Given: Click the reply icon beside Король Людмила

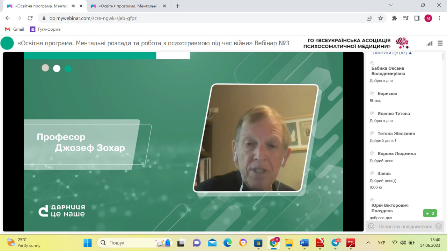Looking at the screenshot, I should [x=372, y=153].
